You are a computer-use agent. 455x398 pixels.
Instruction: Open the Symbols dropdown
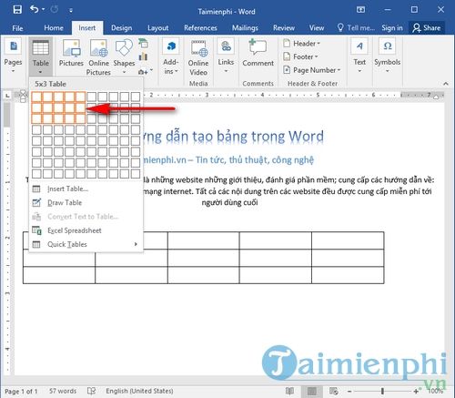387,56
